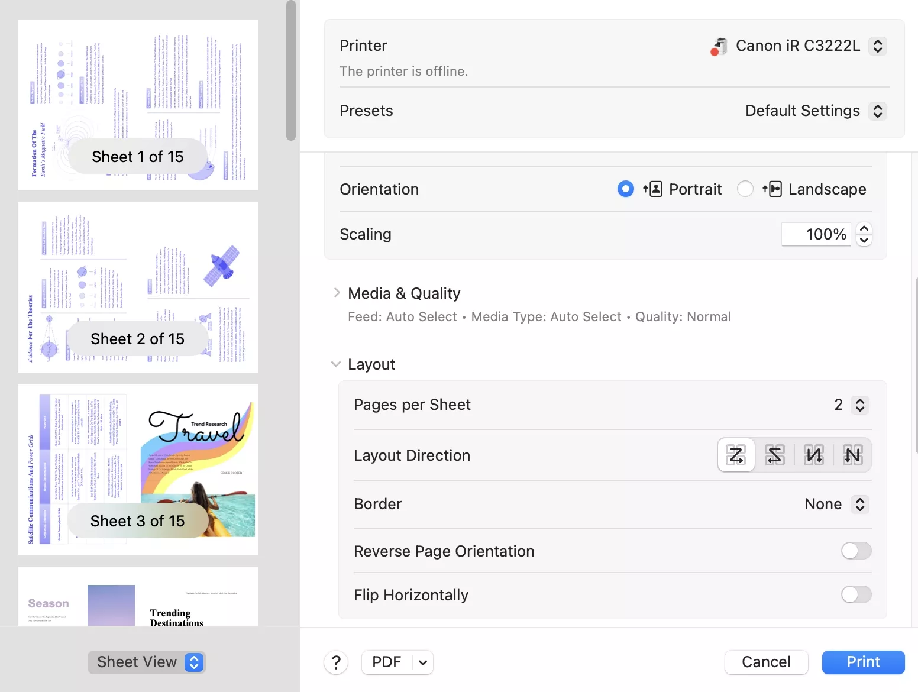Click the portrait orientation page icon
Screen dimensions: 918x692
click(x=653, y=189)
